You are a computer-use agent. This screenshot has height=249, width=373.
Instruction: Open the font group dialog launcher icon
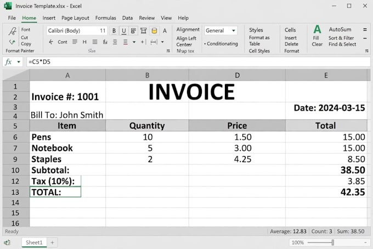pos(168,51)
